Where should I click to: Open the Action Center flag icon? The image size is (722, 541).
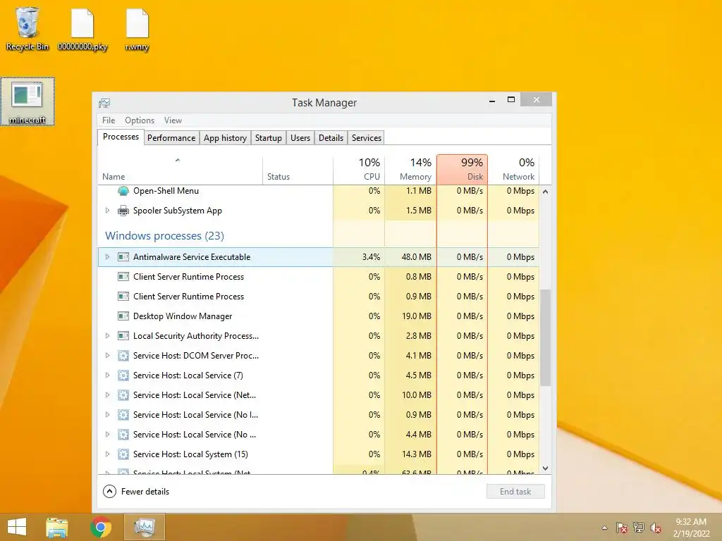tap(621, 528)
